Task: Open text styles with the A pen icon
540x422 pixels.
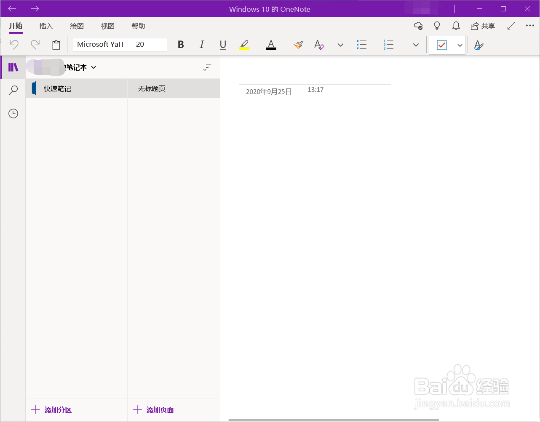Action: (479, 45)
